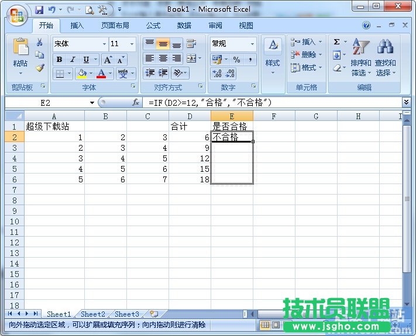Viewport: 416px width, 336px height.
Task: Click the insert function fx icon
Action: tap(136, 102)
